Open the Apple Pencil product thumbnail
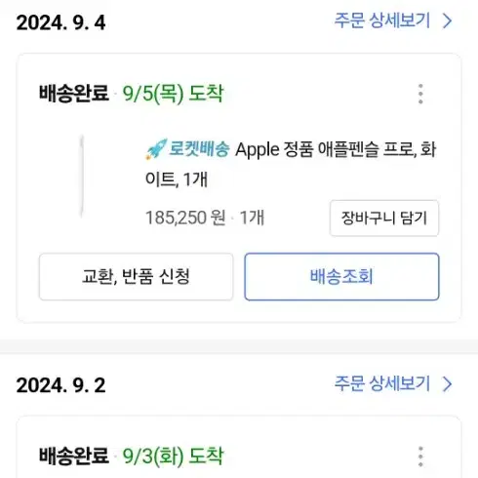Image resolution: width=478 pixels, height=478 pixels. click(82, 176)
